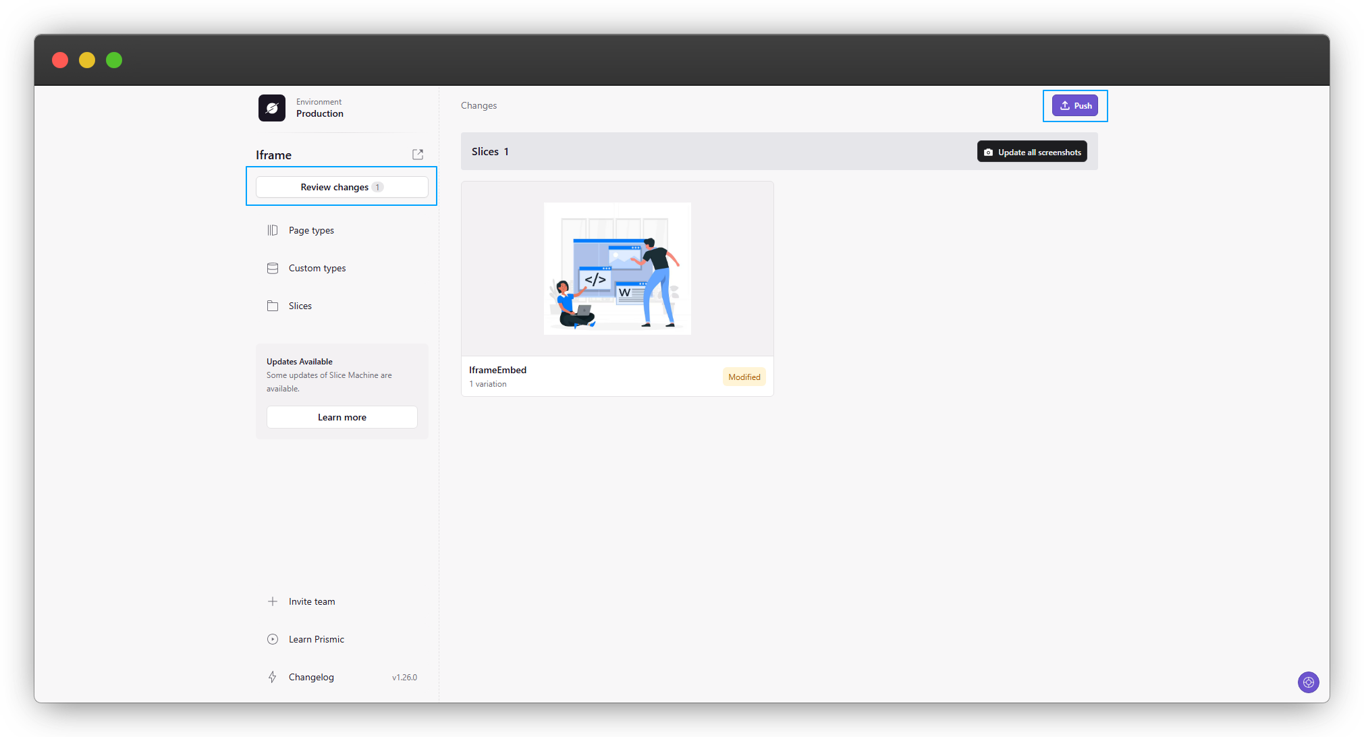Click the Iframe repository name
Image resolution: width=1364 pixels, height=737 pixels.
pyautogui.click(x=273, y=155)
